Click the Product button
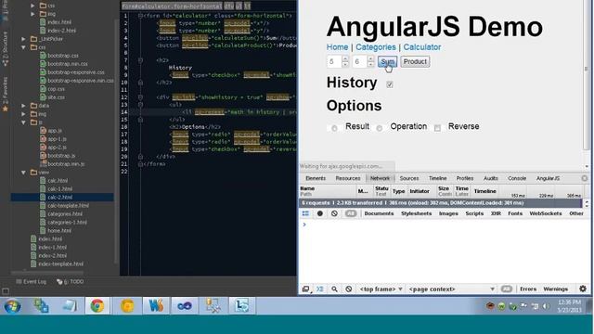 (x=415, y=61)
